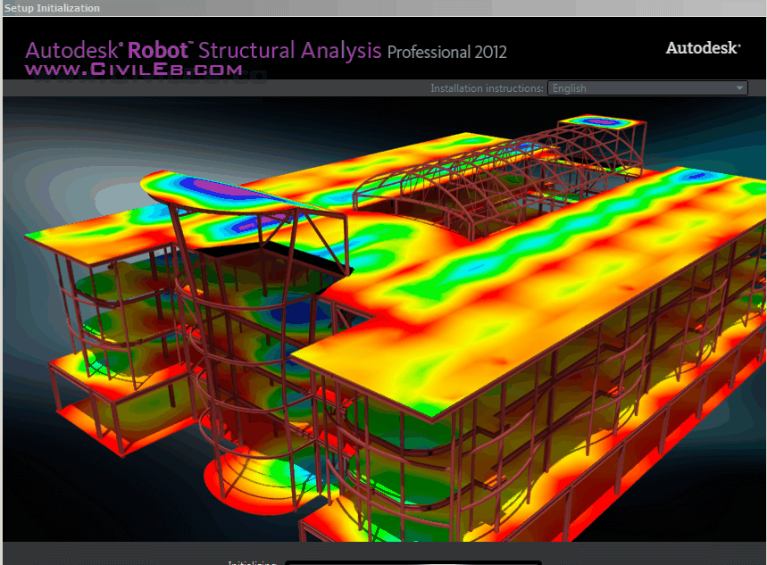Click the structural model splash image
767x565 pixels.
pos(384,319)
